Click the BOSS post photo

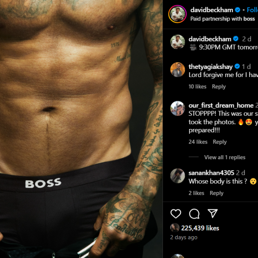pos(81,129)
